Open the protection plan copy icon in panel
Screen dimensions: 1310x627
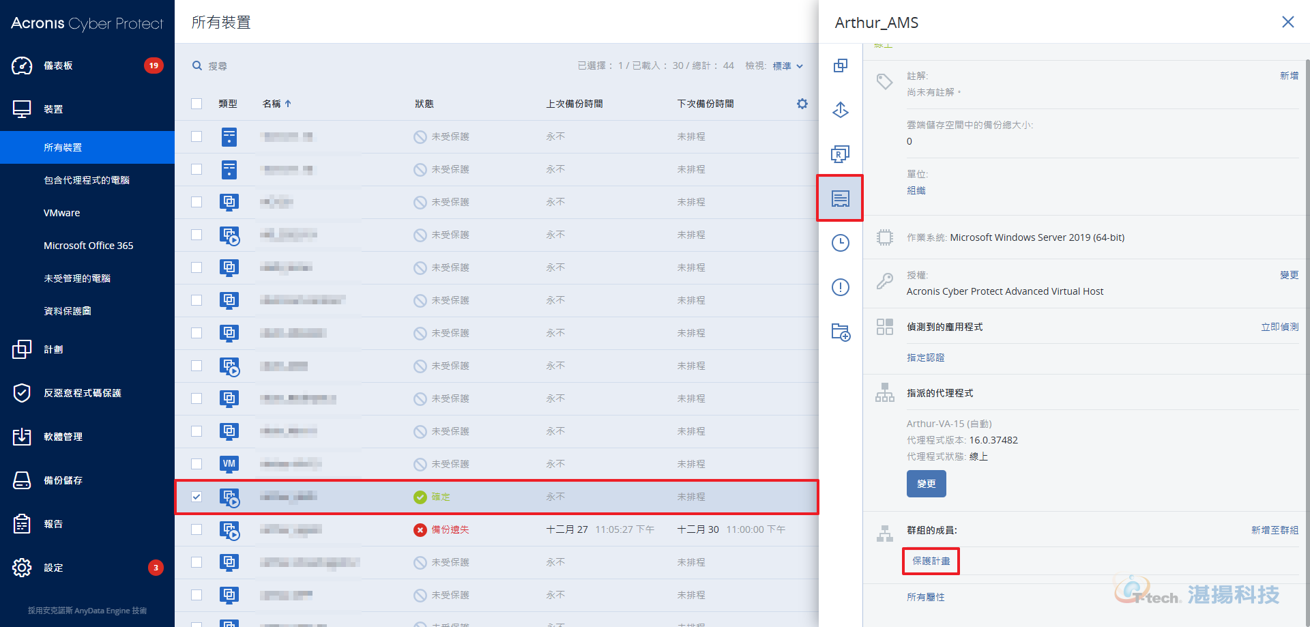[841, 65]
